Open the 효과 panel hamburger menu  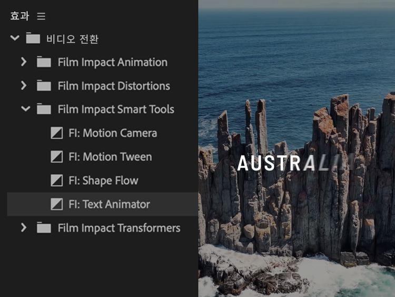(41, 16)
